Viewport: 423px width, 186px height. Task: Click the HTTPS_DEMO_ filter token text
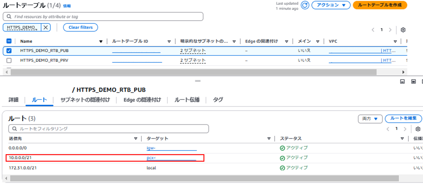(22, 27)
